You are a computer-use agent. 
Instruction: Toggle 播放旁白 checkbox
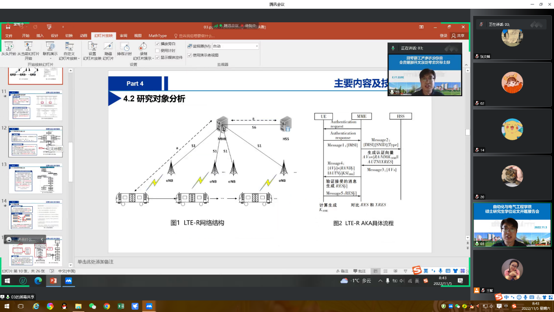[x=157, y=44]
